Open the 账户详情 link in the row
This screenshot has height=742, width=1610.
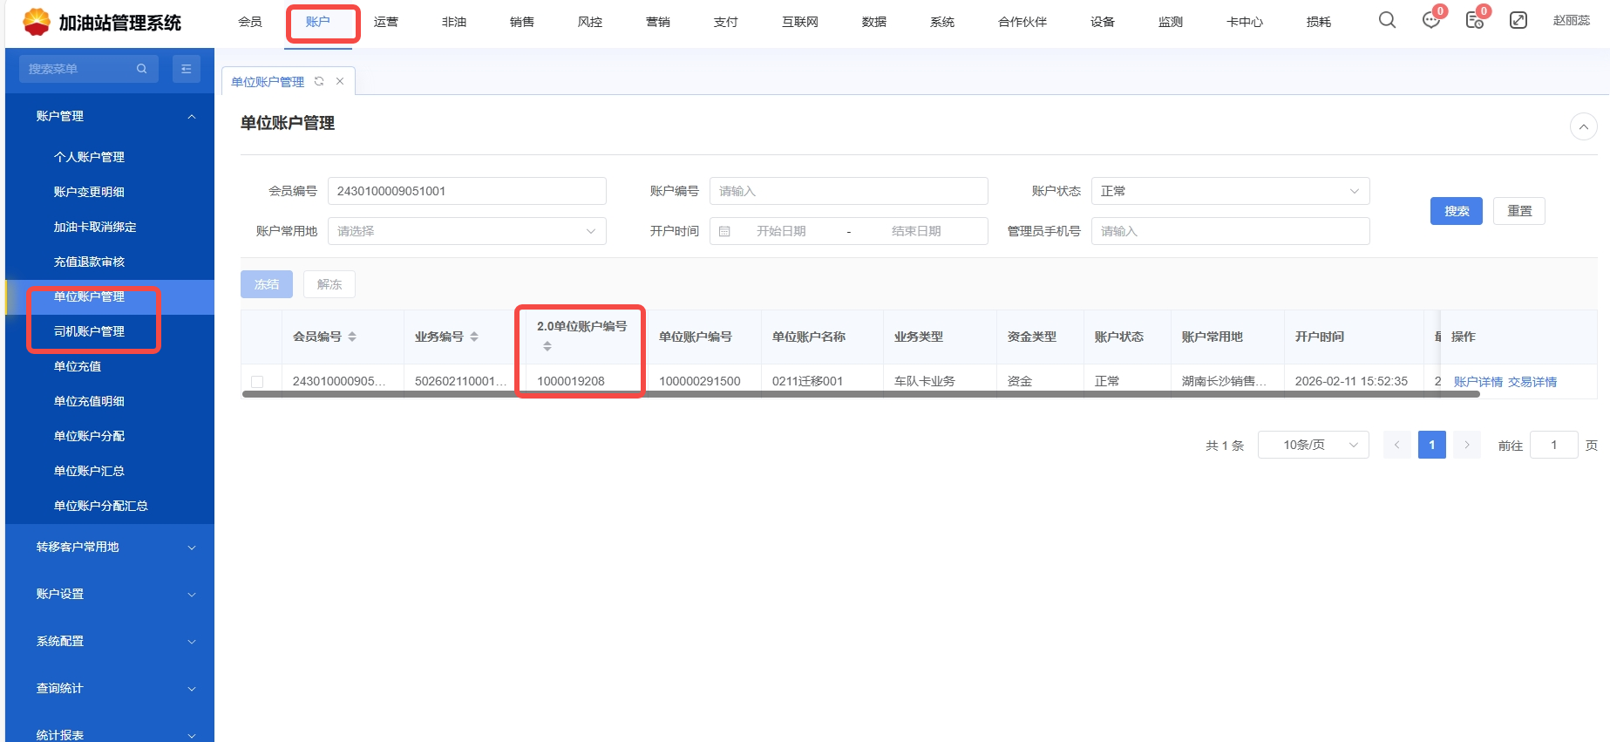point(1478,382)
